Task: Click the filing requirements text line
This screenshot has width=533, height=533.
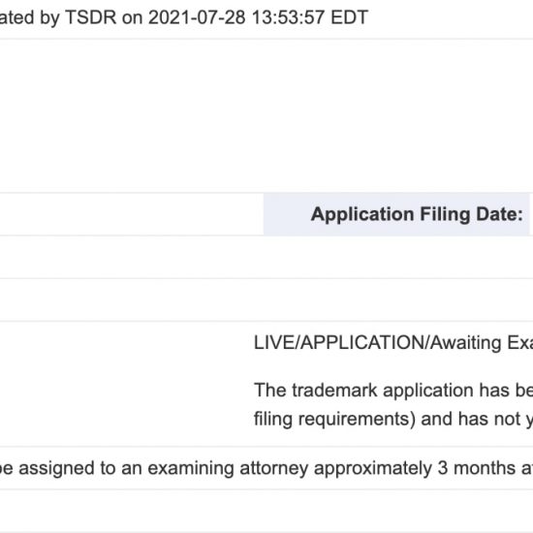Action: [x=393, y=419]
